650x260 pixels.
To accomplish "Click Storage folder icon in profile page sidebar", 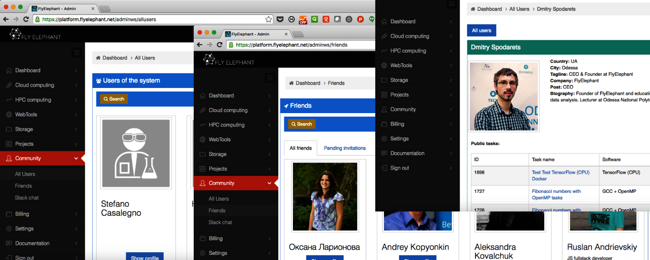I will 384,80.
